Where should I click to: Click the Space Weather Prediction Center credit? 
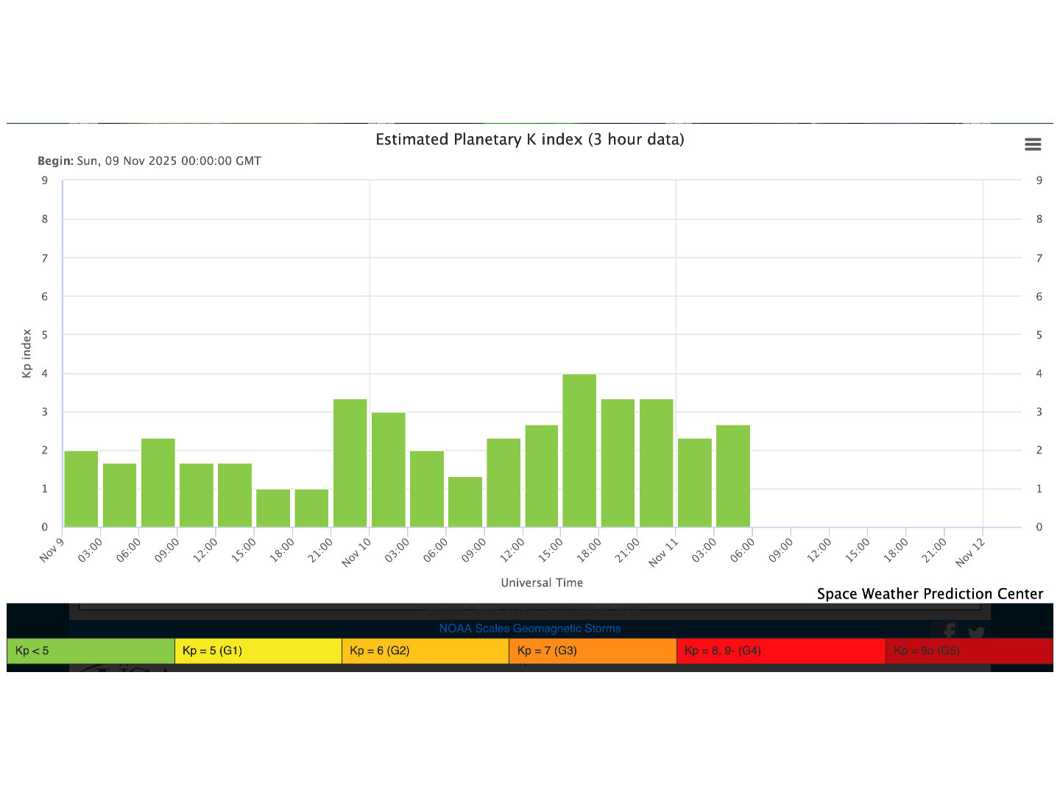tap(930, 594)
